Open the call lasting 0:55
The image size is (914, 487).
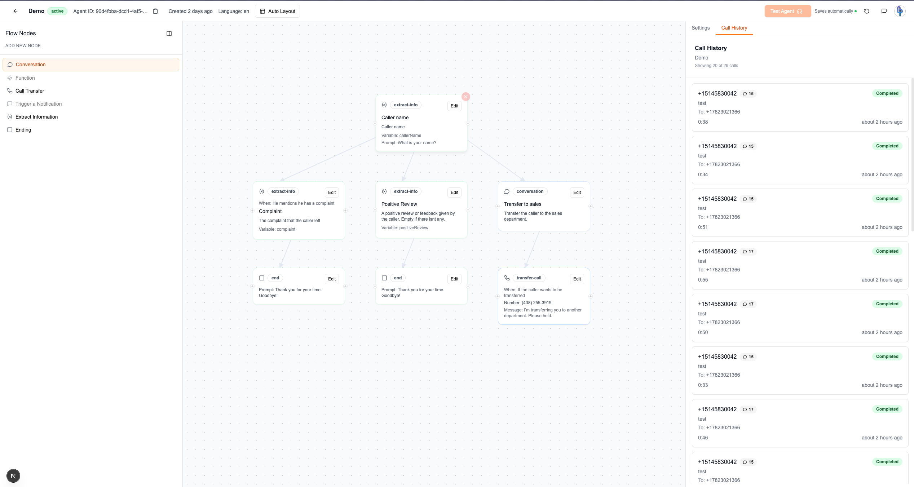(800, 265)
